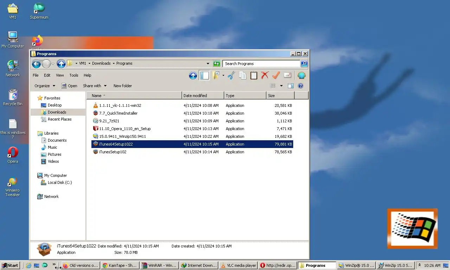Screen dimensions: 450x270
Task: Open the Tools menu
Action: (74, 75)
